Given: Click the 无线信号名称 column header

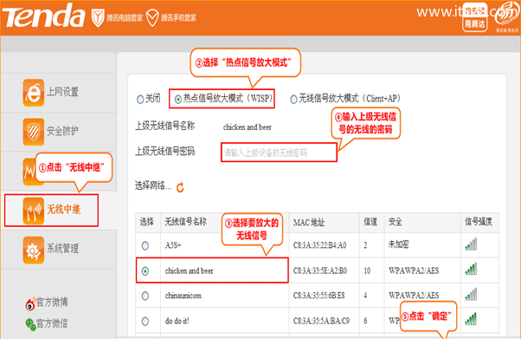Looking at the screenshot, I should [186, 221].
